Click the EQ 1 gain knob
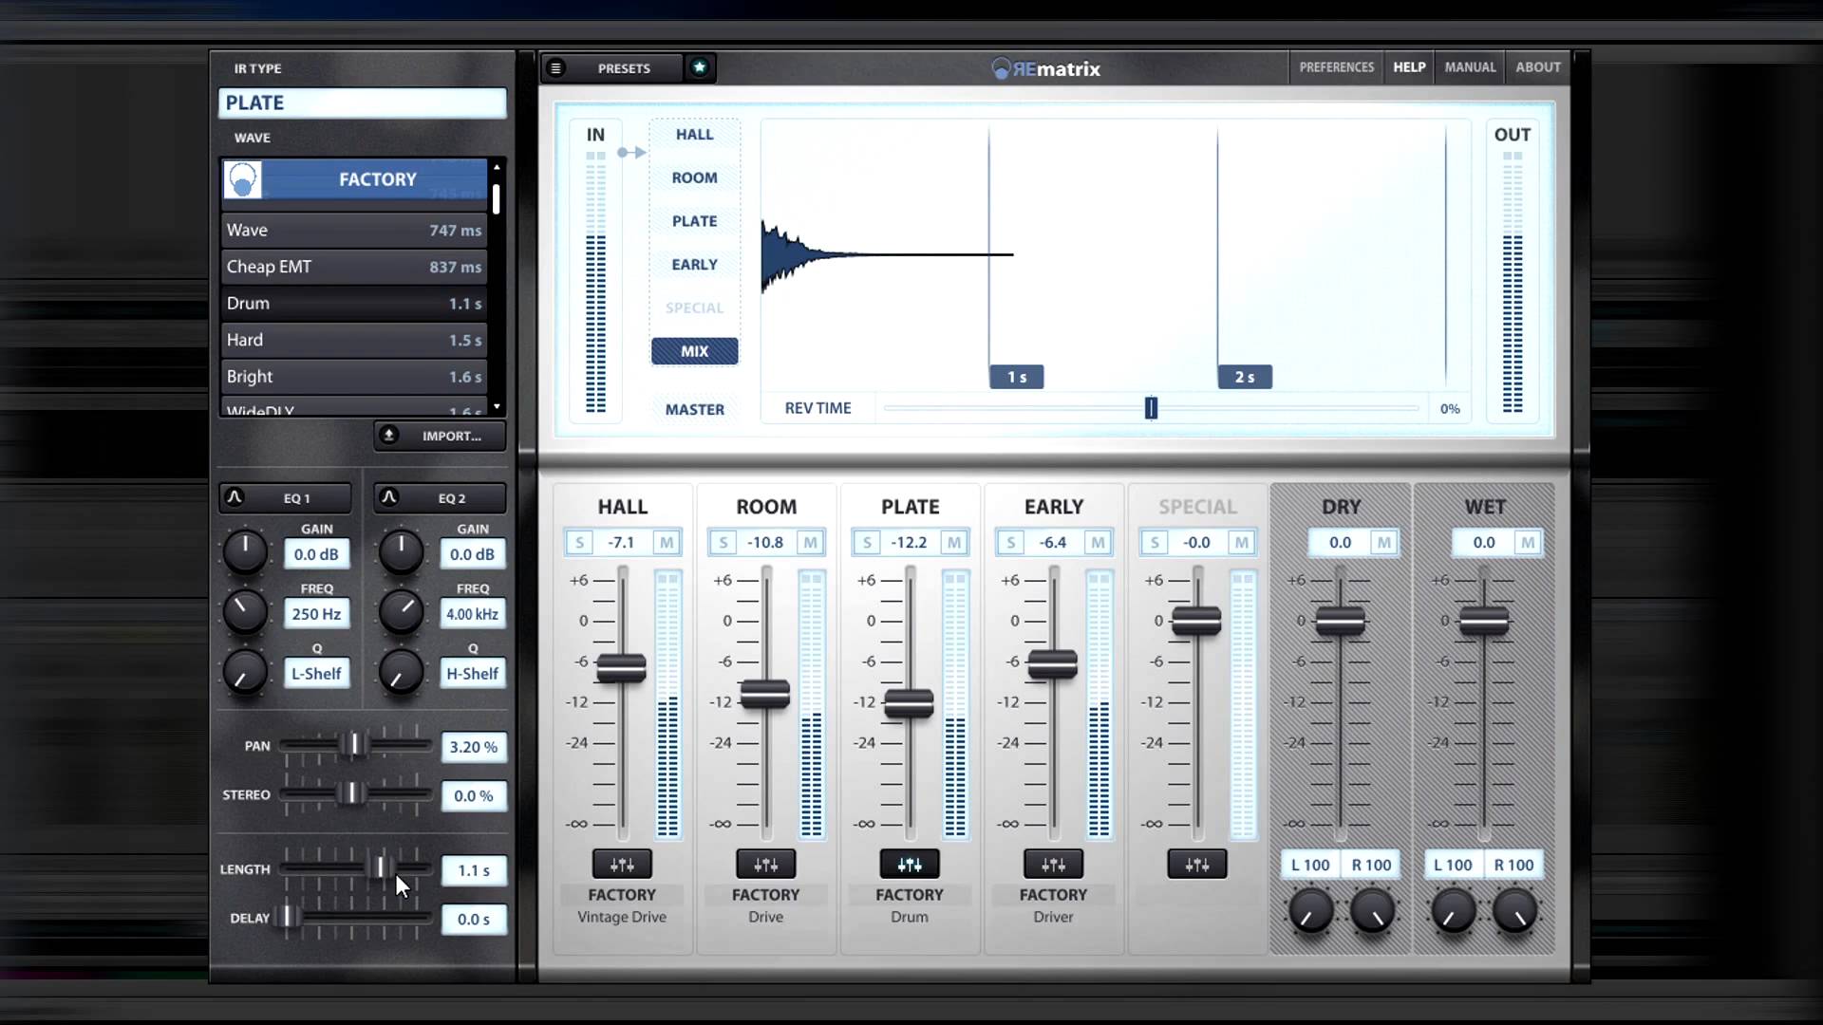Image resolution: width=1823 pixels, height=1025 pixels. 245,551
